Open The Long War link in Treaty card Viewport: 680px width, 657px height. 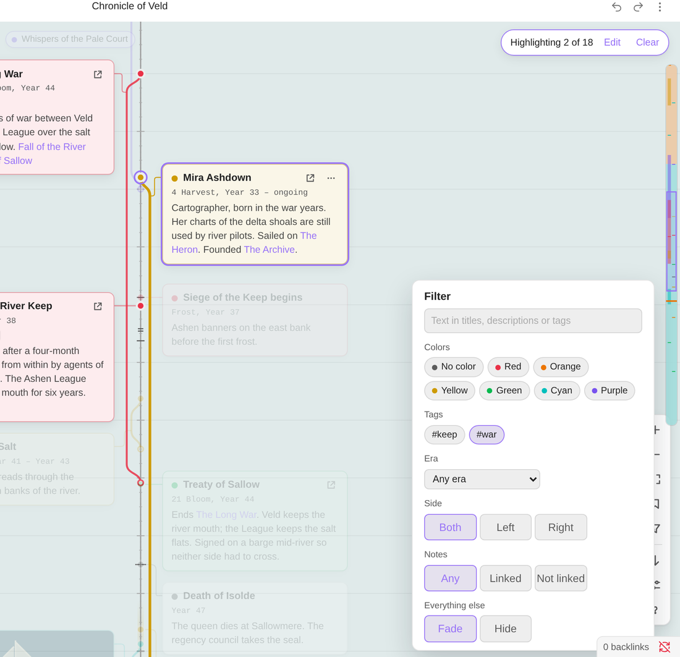point(226,515)
